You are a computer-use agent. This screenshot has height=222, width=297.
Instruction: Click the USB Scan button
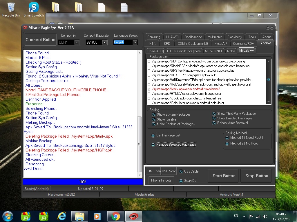(x=169, y=171)
